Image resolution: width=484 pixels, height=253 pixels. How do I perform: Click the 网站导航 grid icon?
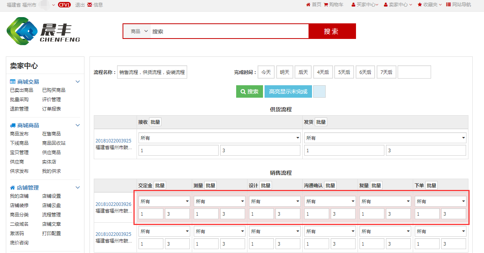point(448,5)
